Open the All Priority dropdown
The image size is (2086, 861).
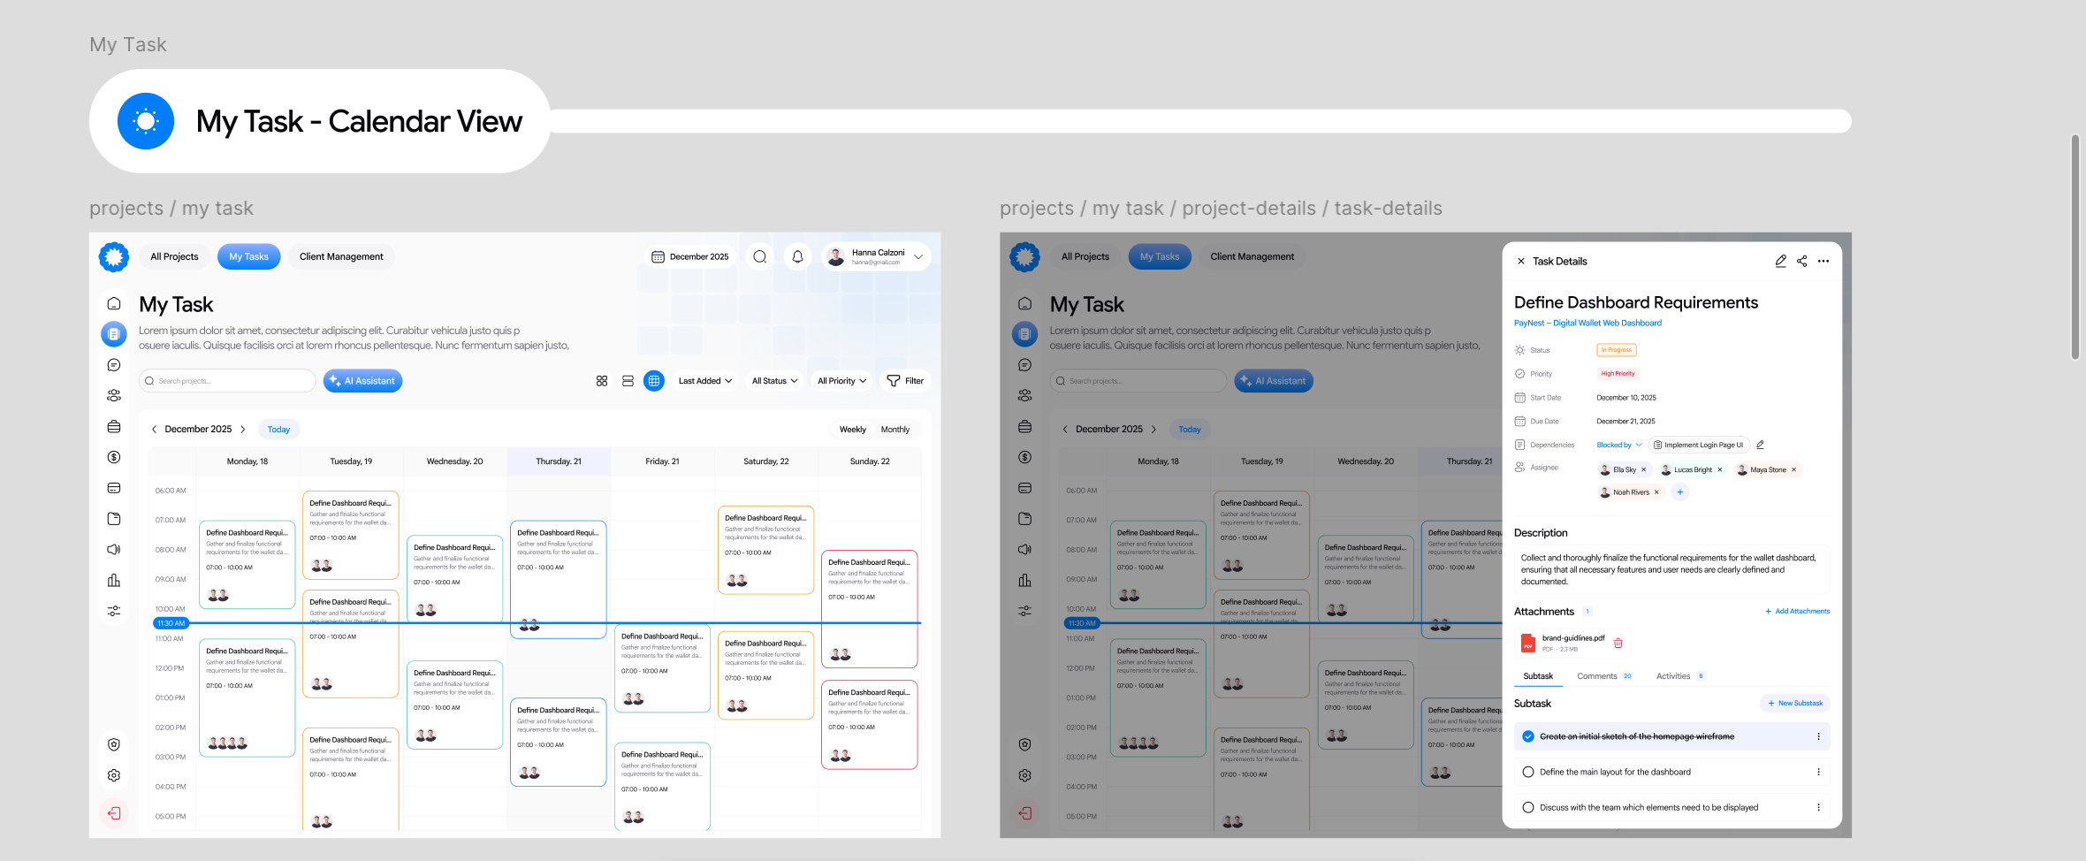tap(841, 381)
